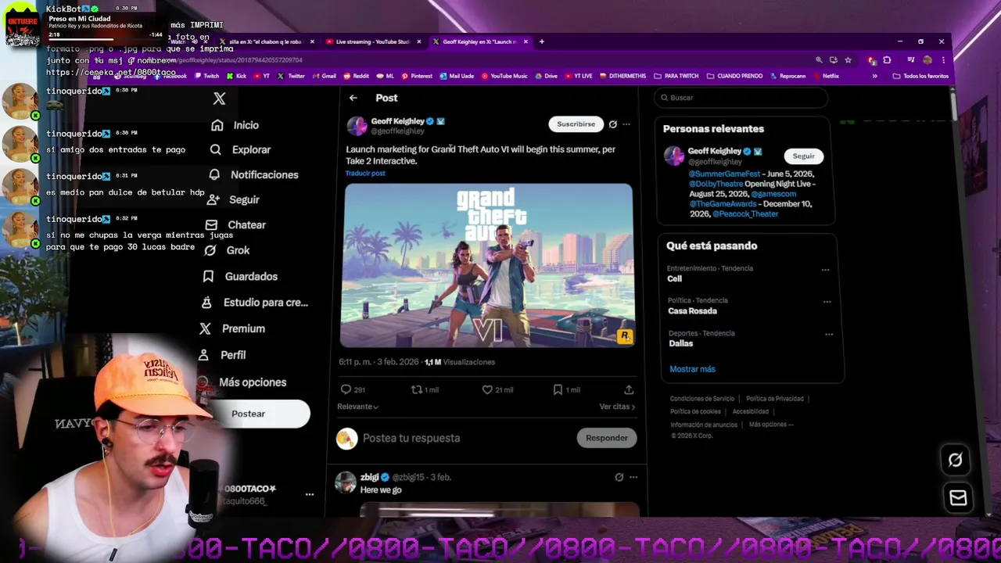Open account menu dots beside 0800TACO
The height and width of the screenshot is (563, 1001).
(310, 494)
